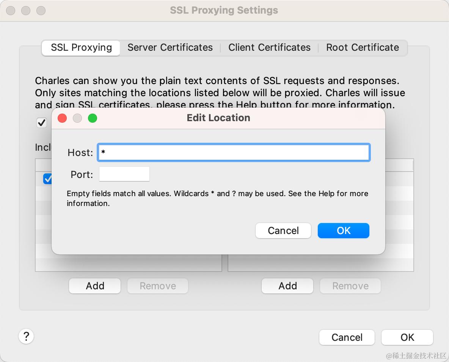
Task: Confirm SSL Proxying Settings with OK
Action: pos(407,337)
